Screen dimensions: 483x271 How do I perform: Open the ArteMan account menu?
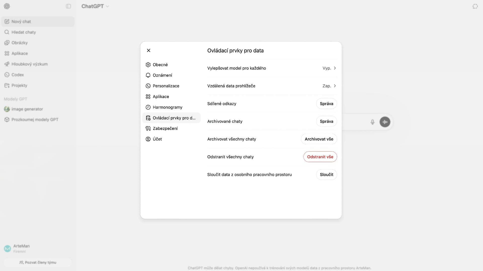click(x=21, y=248)
